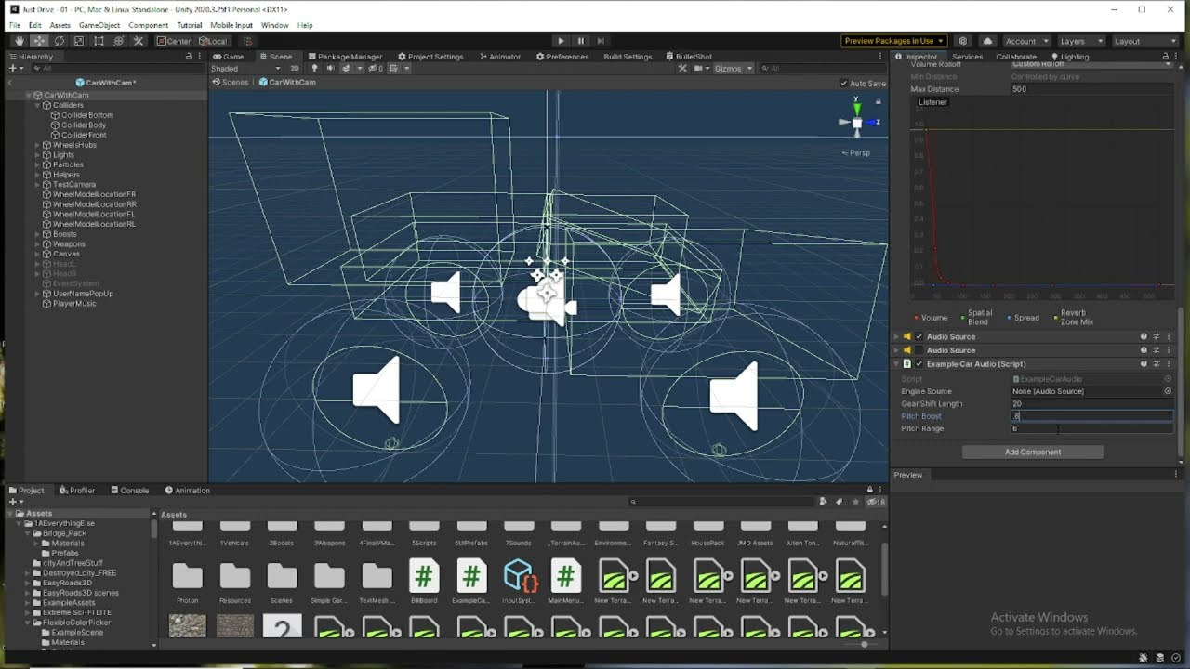
Task: Click the Gear Shift Length field
Action: tap(1091, 404)
